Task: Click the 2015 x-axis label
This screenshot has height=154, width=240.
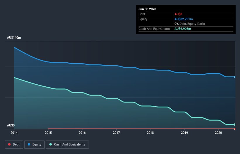Action: (48, 133)
